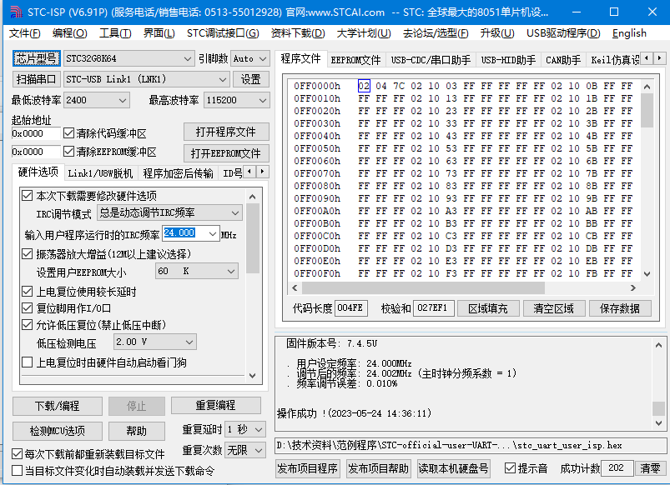Screen dimensions: 670x485
Task: Toggle 清除EEPROM缓冲区 checkbox
Action: point(68,152)
